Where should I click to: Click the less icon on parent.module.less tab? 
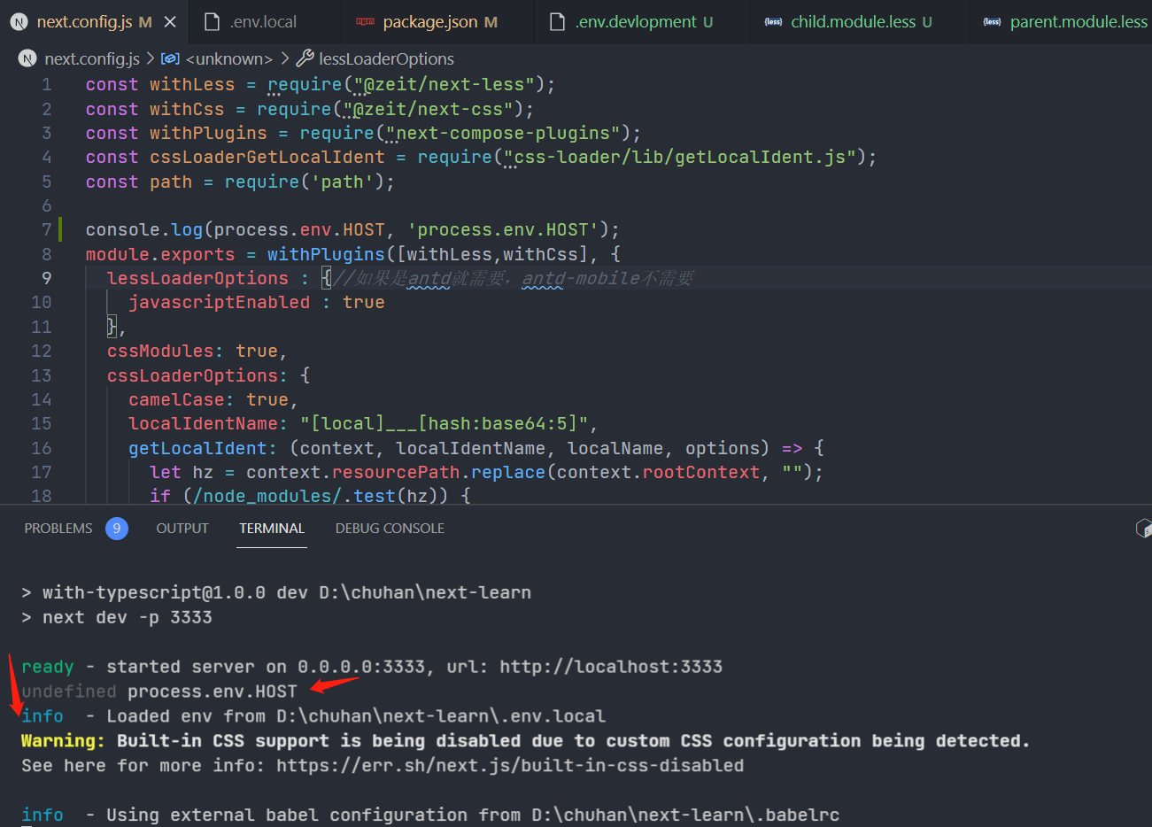point(992,21)
